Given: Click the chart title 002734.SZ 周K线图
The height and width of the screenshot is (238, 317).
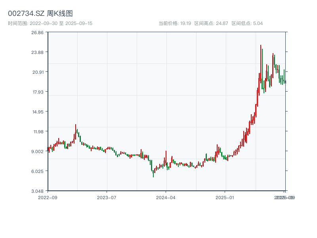Looking at the screenshot, I should point(40,13).
